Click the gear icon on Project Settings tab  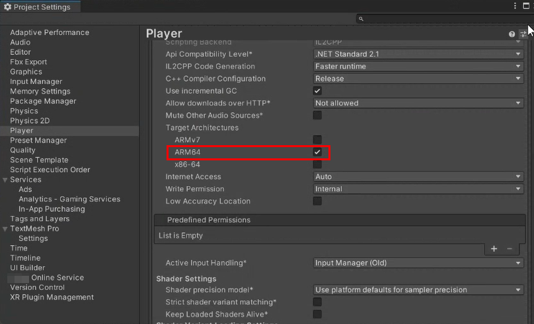point(7,7)
